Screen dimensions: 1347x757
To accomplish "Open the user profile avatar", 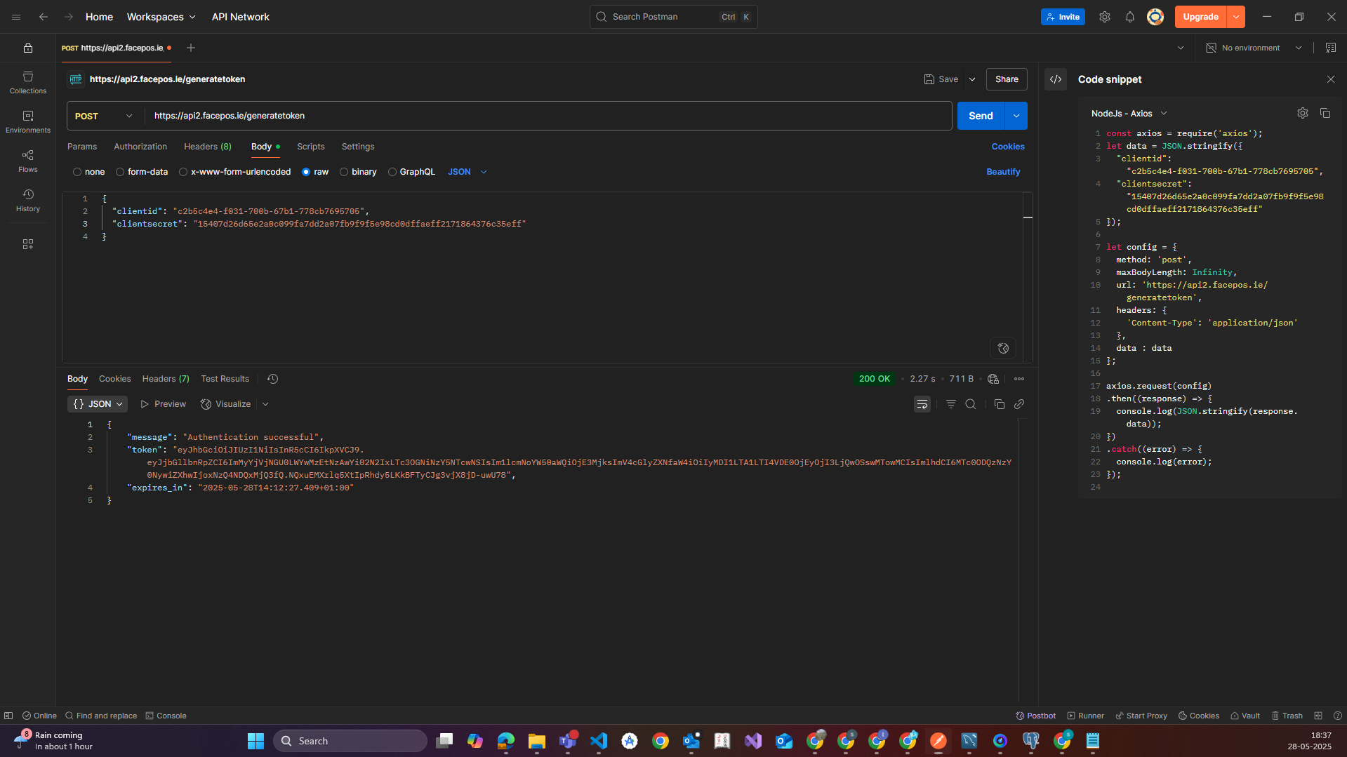I will [x=1155, y=17].
